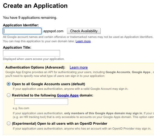The height and width of the screenshot is (136, 154).
Task: Click the Application Identifier input field
Action: [22, 31]
